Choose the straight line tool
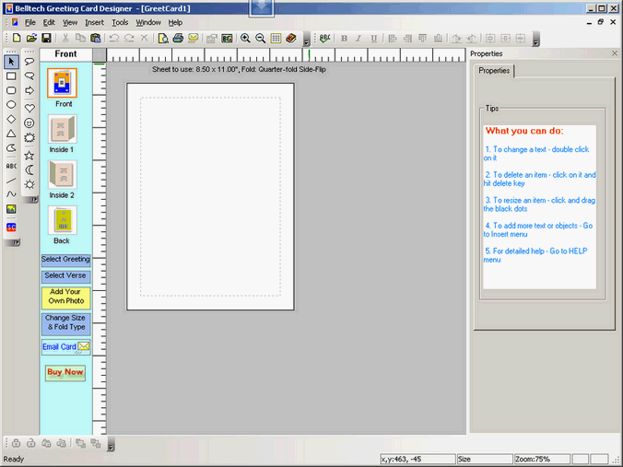The image size is (623, 467). (x=11, y=180)
